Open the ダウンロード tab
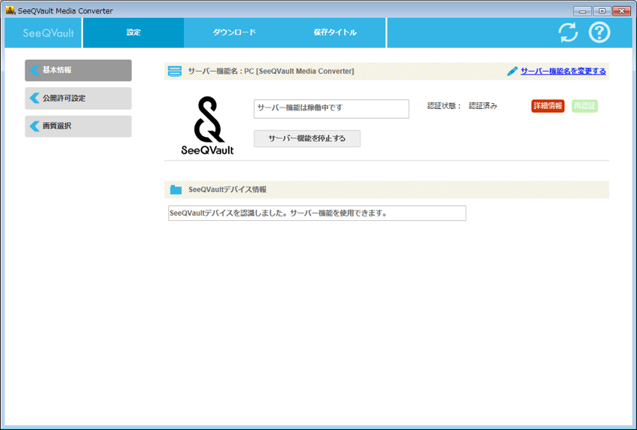This screenshot has height=430, width=637. 234,32
